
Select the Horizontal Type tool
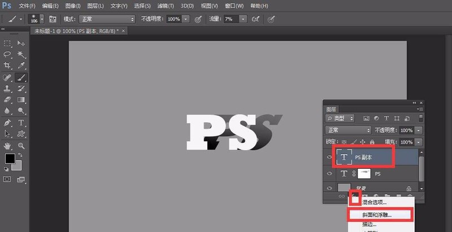(x=21, y=122)
